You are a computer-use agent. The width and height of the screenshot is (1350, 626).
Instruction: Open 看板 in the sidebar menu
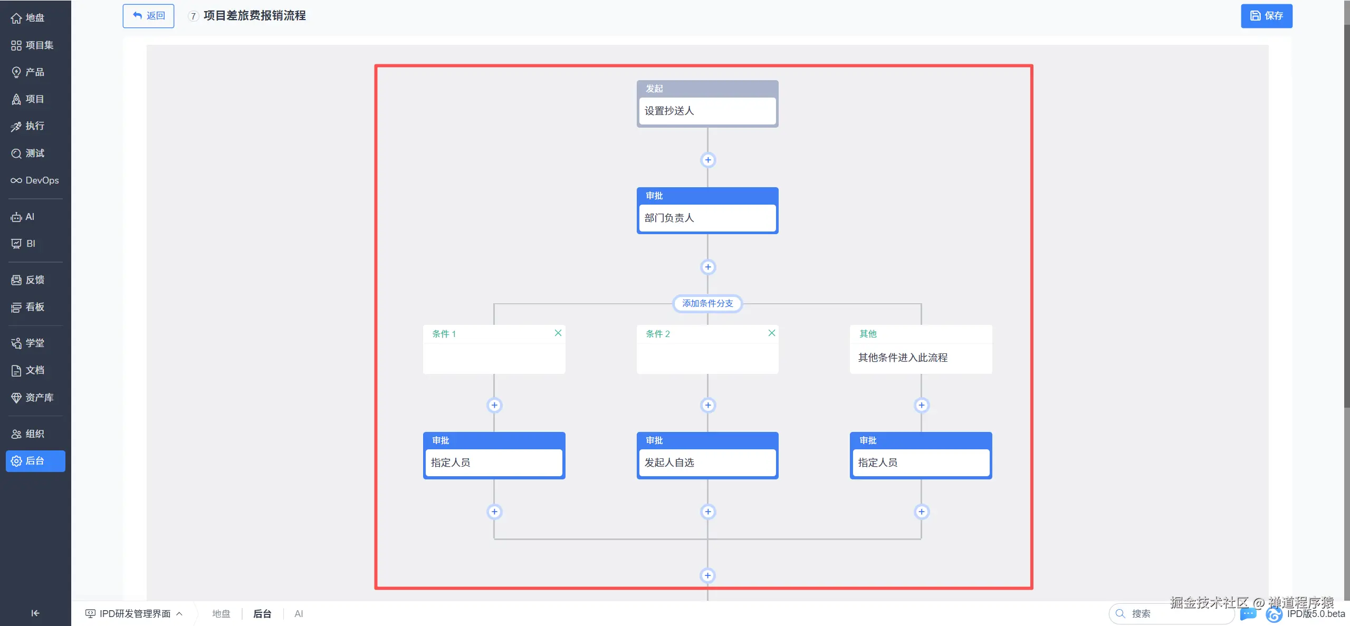click(x=35, y=307)
